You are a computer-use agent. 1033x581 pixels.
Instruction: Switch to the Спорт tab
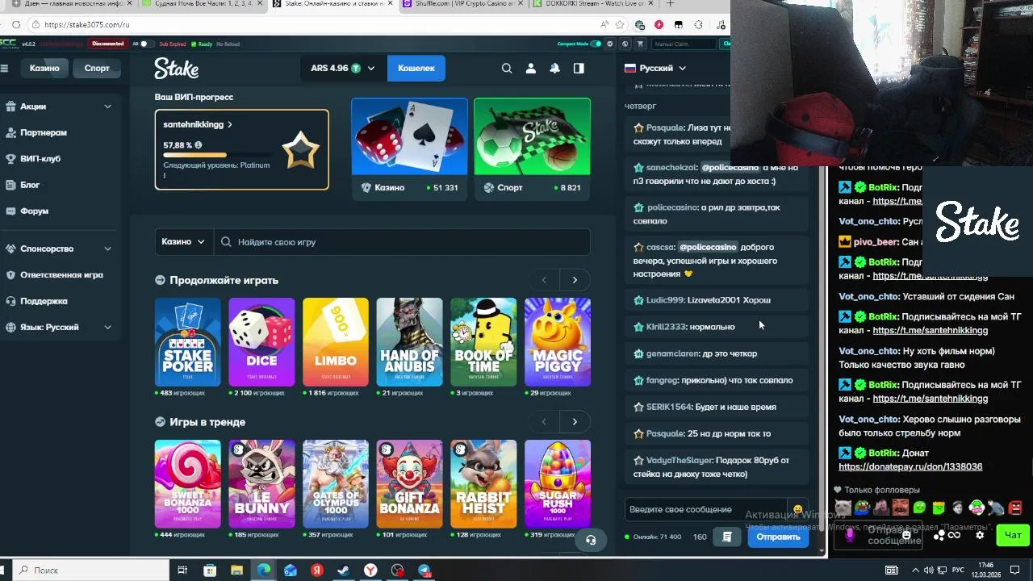97,69
